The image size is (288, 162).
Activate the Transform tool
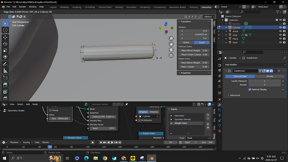pyautogui.click(x=5, y=57)
